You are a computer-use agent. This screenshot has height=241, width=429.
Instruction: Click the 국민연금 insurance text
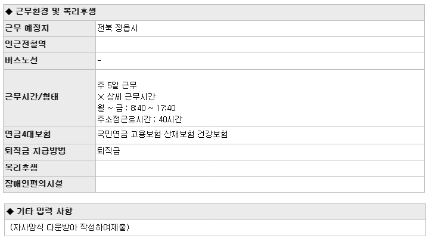tap(113, 134)
